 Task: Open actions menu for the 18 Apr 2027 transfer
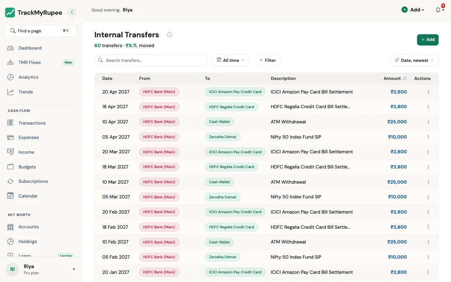point(428,107)
